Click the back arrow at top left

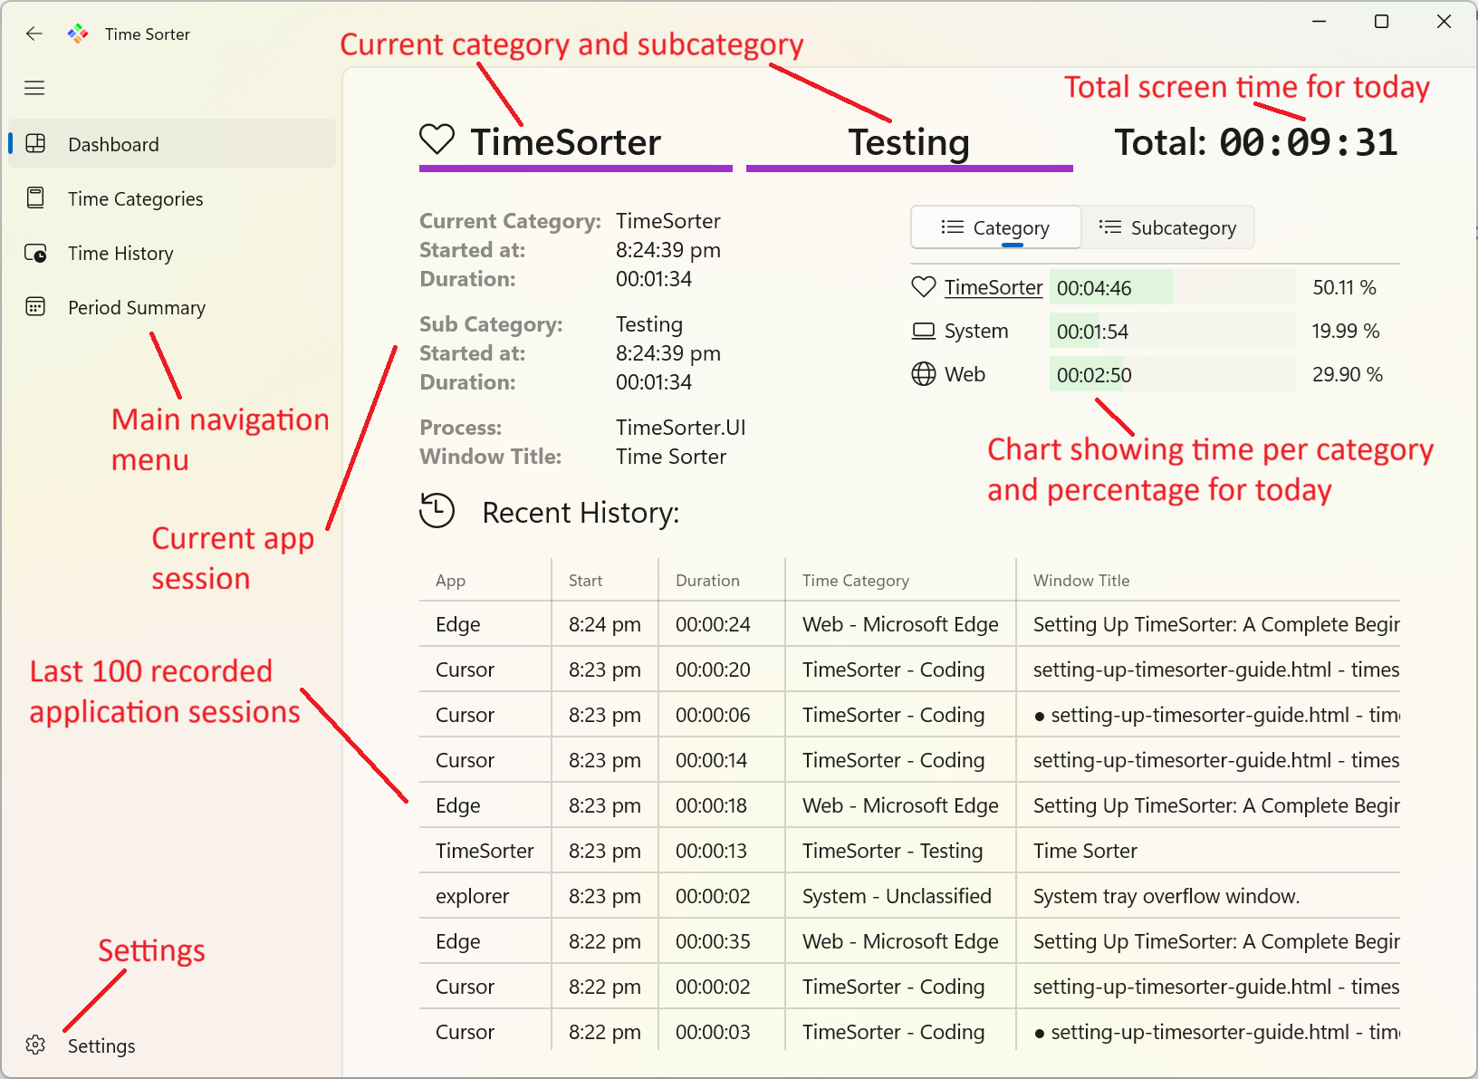[34, 34]
